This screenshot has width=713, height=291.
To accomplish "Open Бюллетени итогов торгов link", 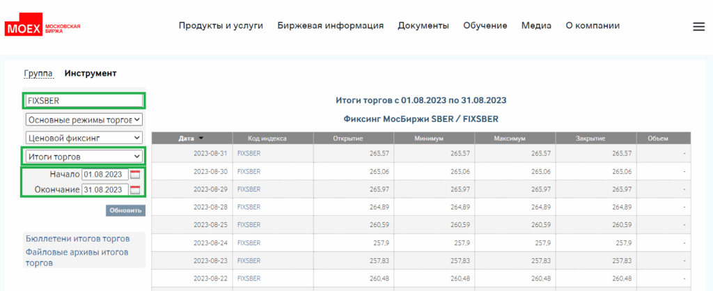I will click(x=78, y=239).
